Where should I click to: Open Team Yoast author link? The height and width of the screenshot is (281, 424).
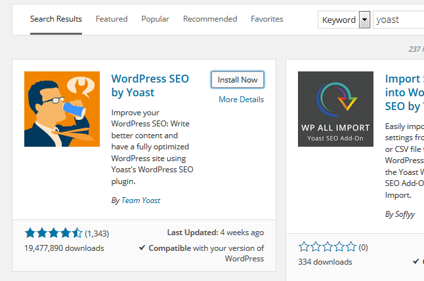[140, 200]
